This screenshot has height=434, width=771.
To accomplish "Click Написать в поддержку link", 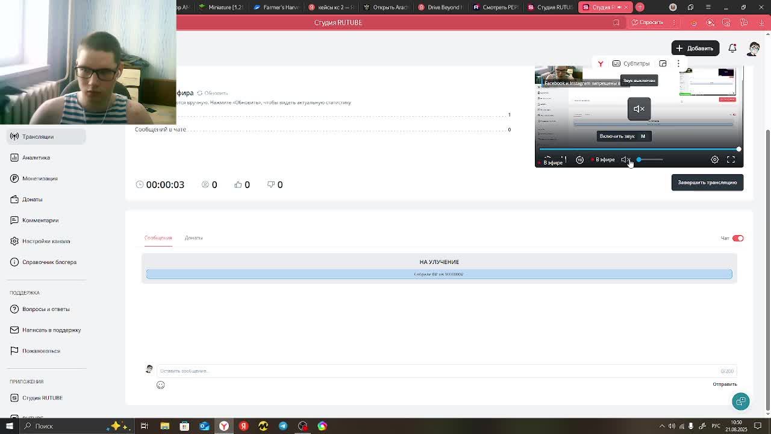I will point(45,330).
